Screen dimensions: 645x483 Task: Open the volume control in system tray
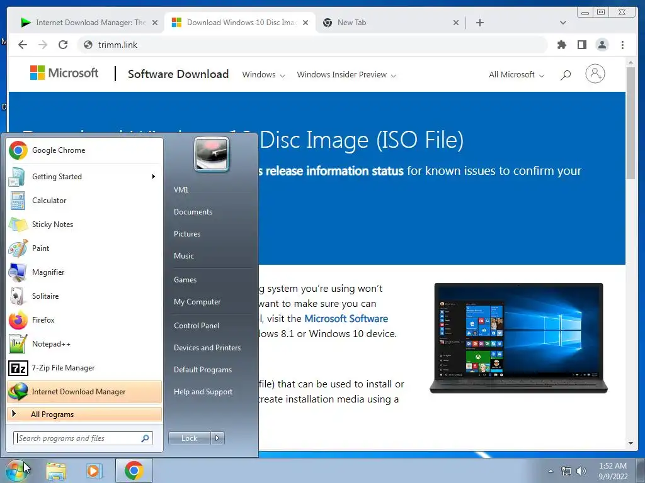tap(581, 471)
